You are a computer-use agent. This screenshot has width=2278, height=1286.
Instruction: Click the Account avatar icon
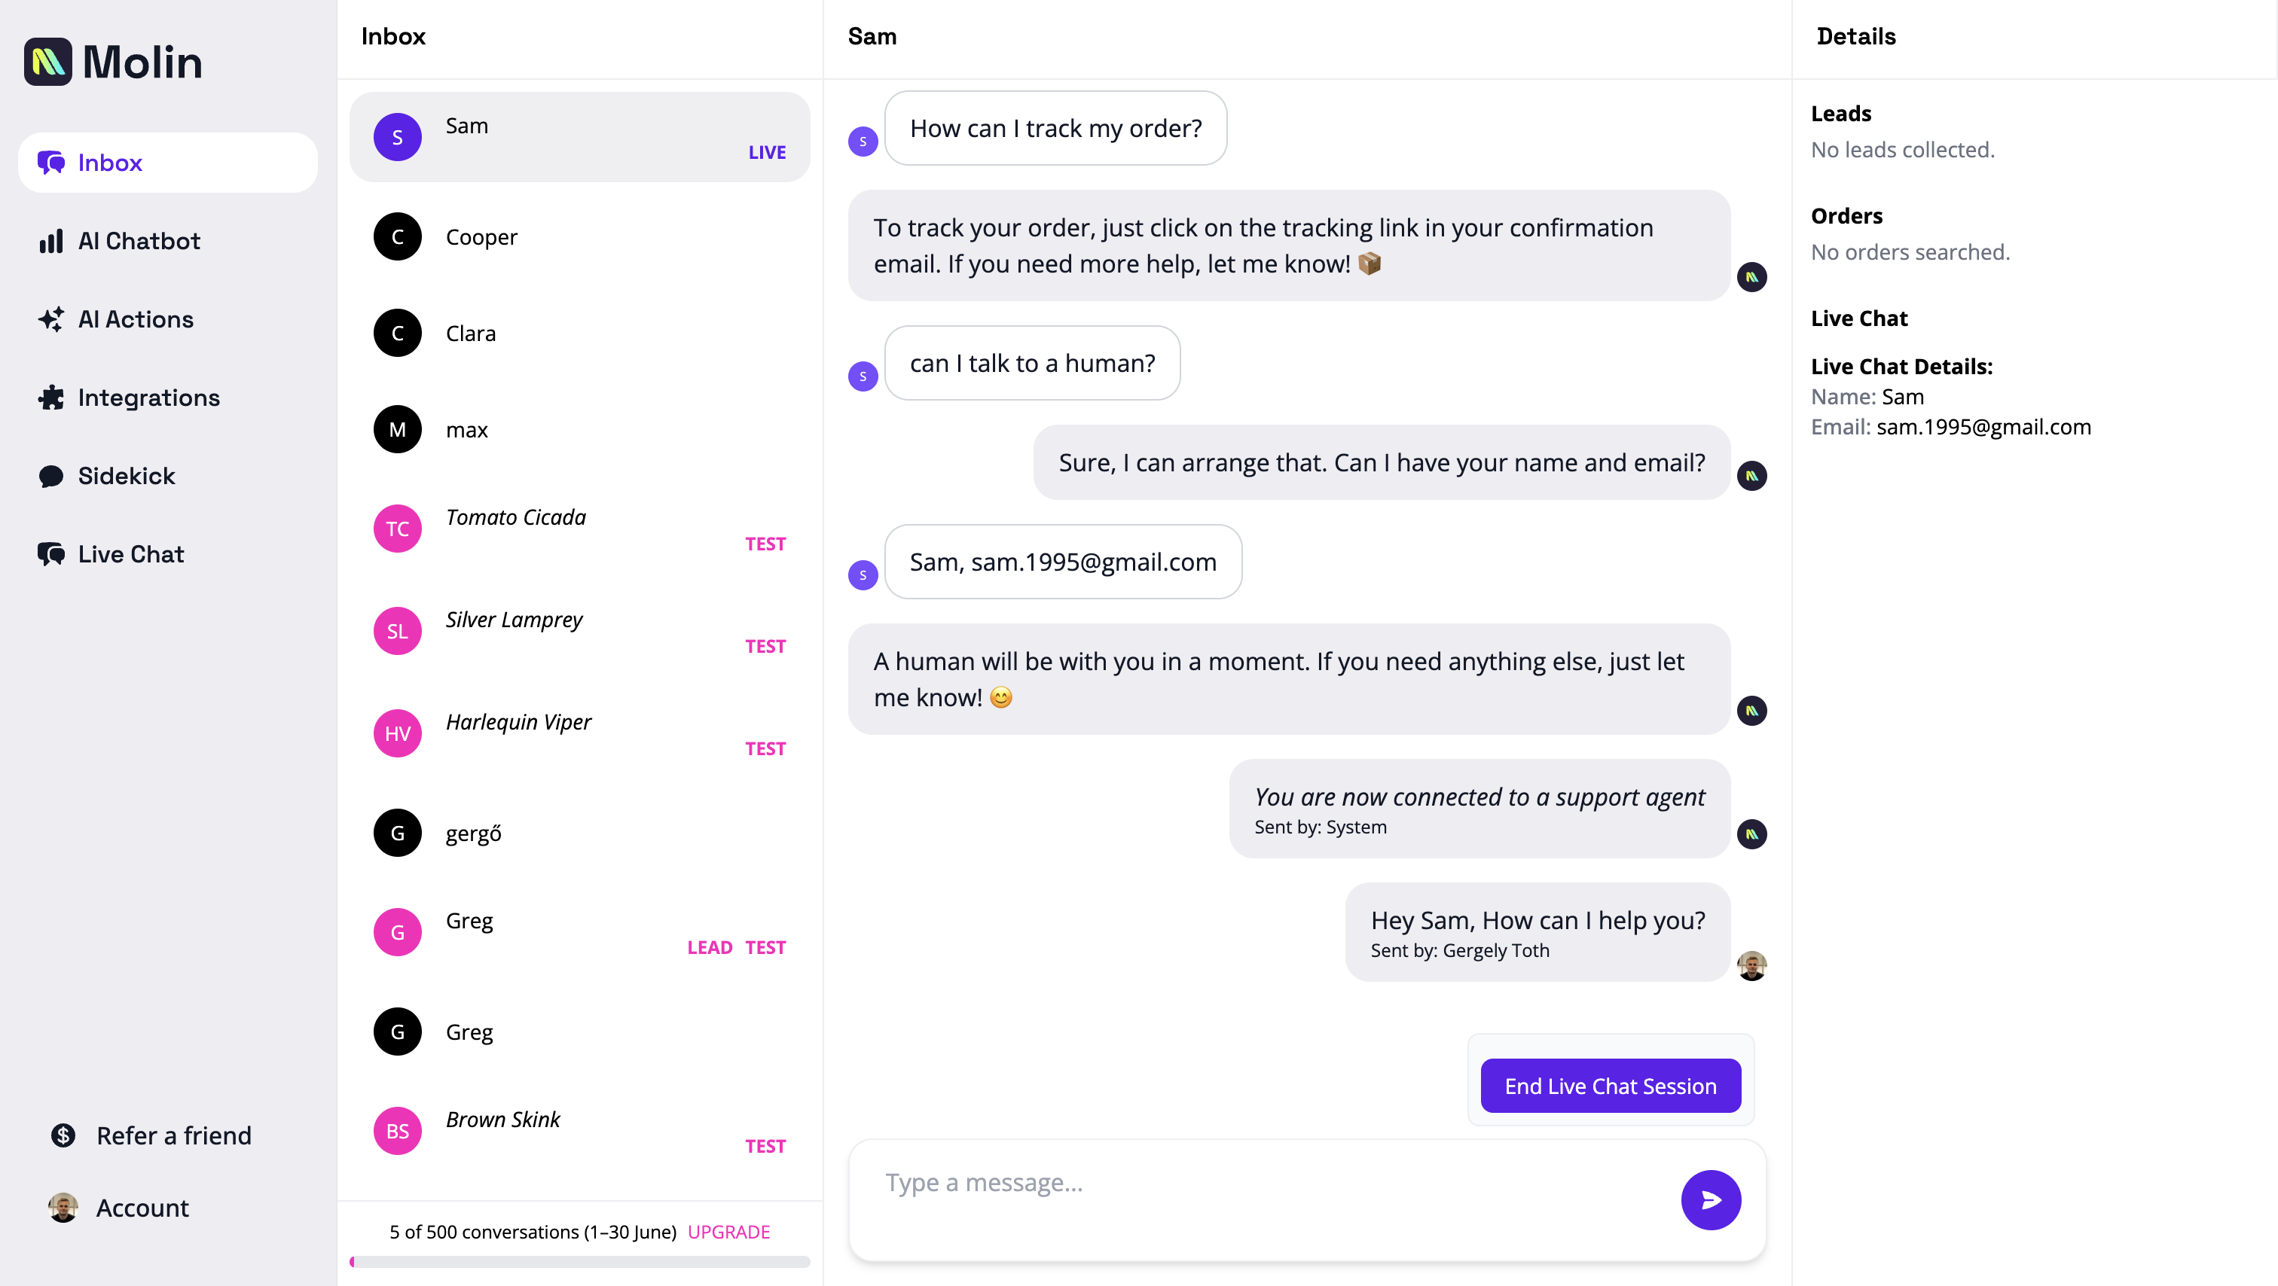[61, 1208]
